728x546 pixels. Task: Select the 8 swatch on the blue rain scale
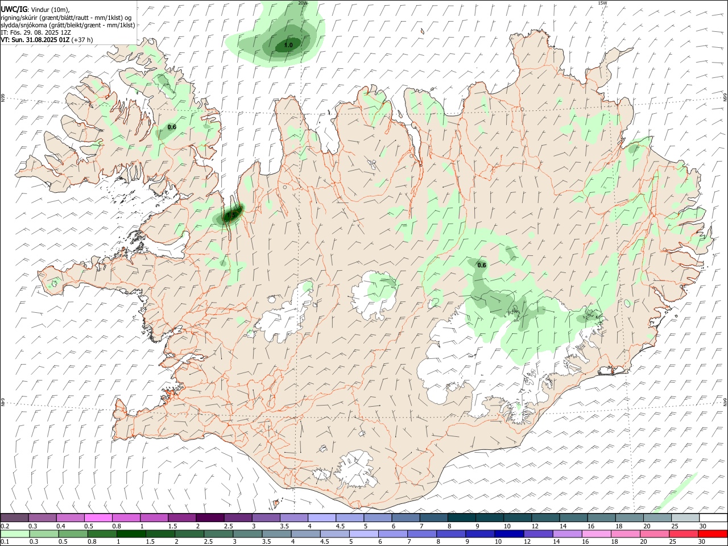tap(451, 533)
